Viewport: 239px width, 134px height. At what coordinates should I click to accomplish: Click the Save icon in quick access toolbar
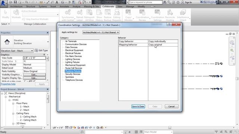click(15, 2)
